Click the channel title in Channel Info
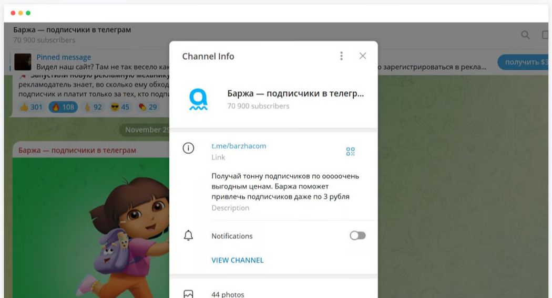 click(x=295, y=93)
